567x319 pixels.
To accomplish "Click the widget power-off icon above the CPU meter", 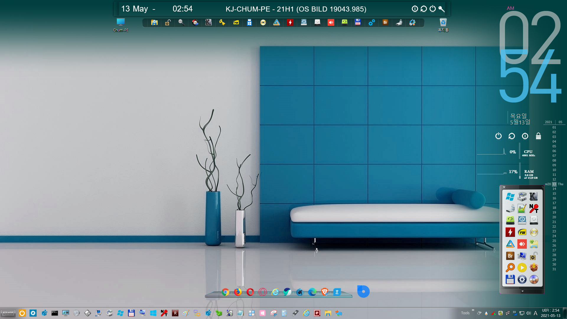I will click(x=498, y=136).
